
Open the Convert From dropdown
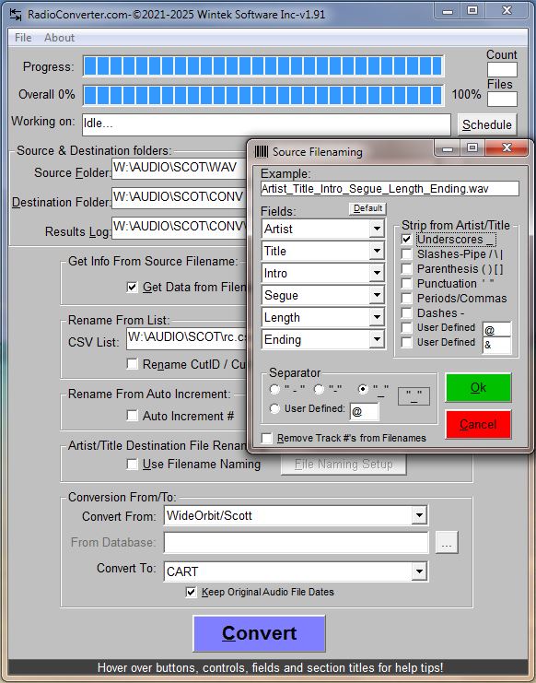point(419,515)
